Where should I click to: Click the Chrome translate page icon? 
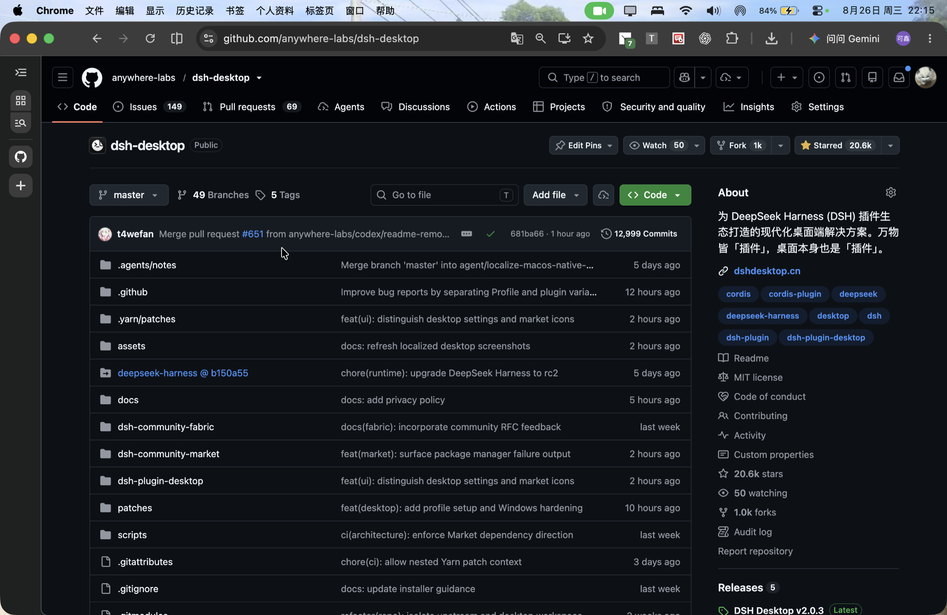(x=517, y=39)
